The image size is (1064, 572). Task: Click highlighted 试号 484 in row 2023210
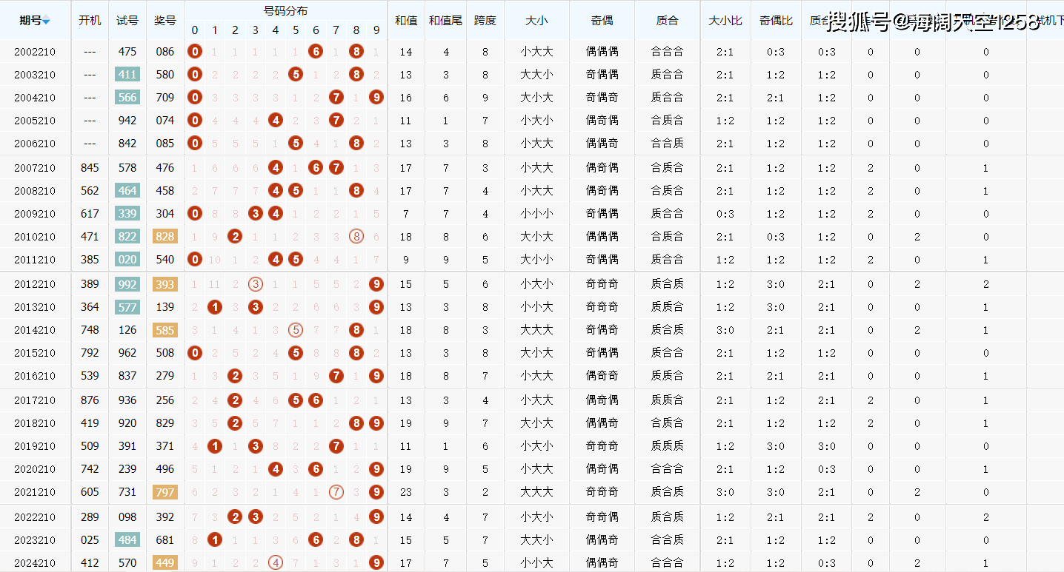(127, 540)
